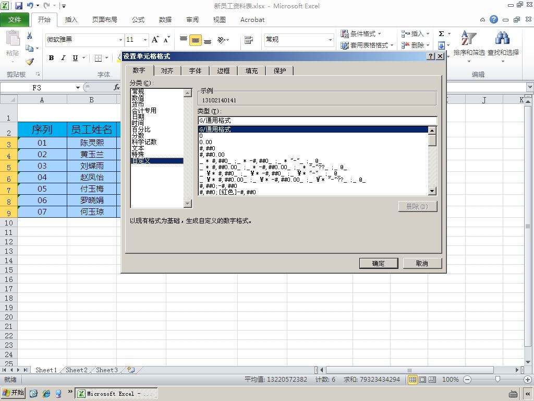The width and height of the screenshot is (534, 401).
Task: Click the Wrap Text icon
Action: 249,40
